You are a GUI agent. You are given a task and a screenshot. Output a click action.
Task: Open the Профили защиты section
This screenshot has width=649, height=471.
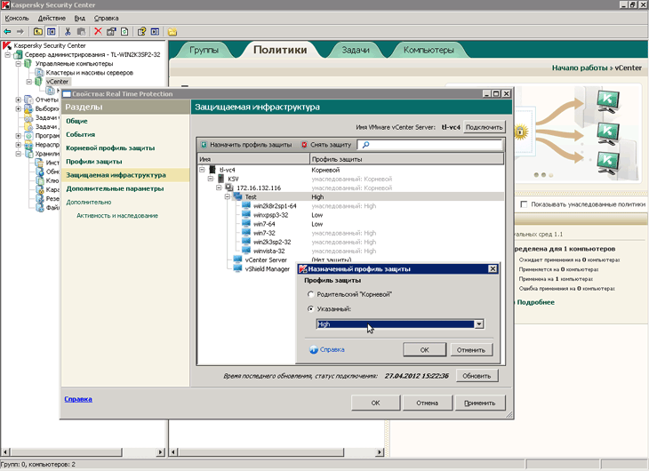point(94,162)
